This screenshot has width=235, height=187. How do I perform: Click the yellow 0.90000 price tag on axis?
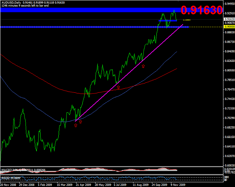(x=229, y=27)
